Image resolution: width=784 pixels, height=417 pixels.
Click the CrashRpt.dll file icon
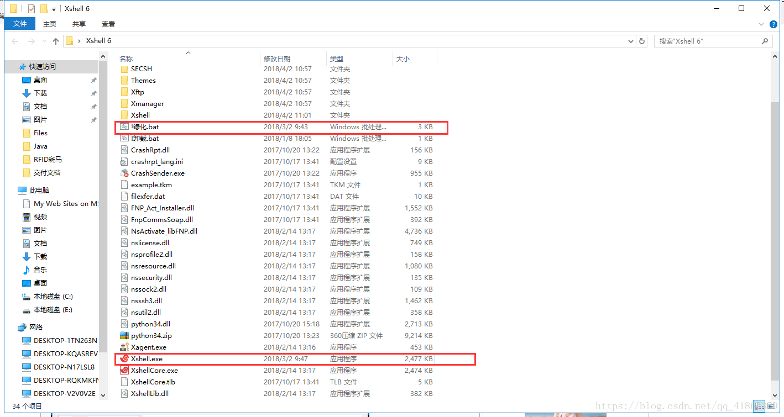[x=124, y=150]
